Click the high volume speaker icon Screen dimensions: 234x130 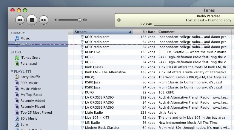[x=85, y=20]
